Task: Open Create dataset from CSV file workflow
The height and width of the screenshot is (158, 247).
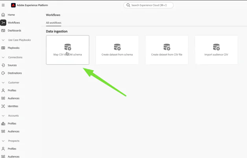Action: tap(167, 50)
